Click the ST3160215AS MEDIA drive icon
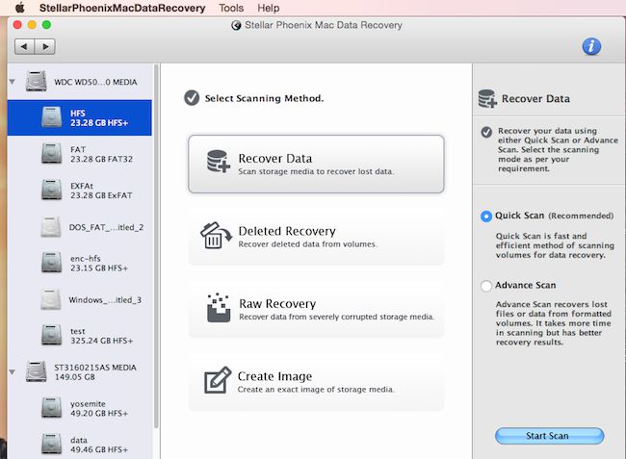This screenshot has width=626, height=459. [x=36, y=371]
